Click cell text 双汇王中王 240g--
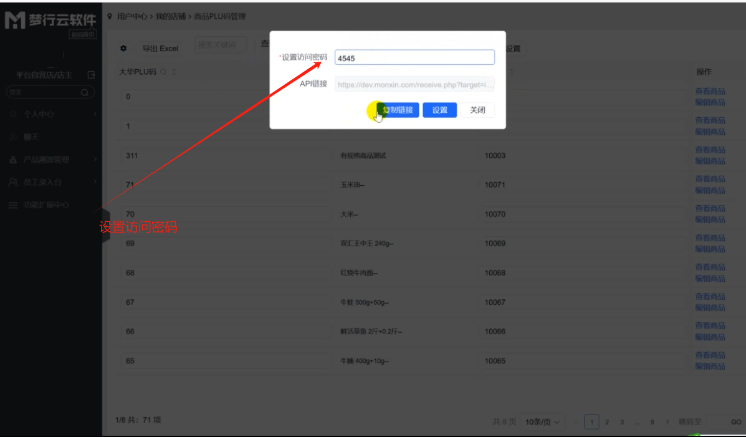 [367, 243]
